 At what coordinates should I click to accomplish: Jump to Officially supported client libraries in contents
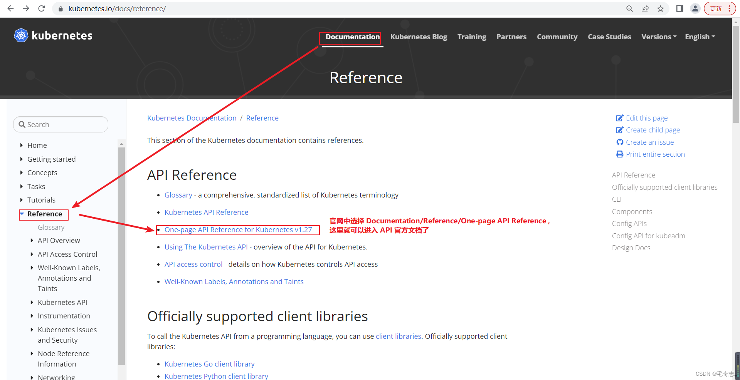[664, 187]
